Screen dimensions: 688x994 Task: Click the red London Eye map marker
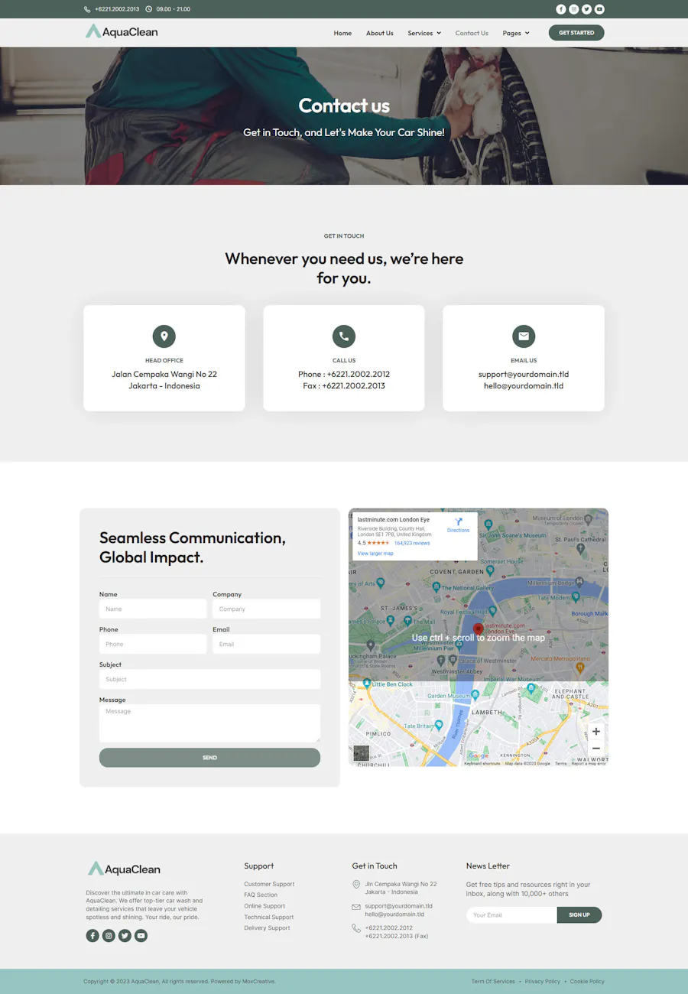[479, 629]
